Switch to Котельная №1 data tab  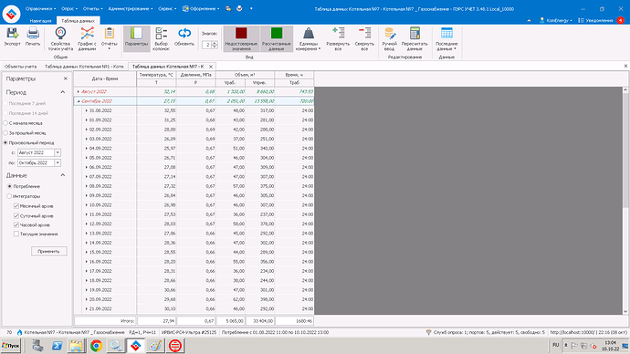84,67
